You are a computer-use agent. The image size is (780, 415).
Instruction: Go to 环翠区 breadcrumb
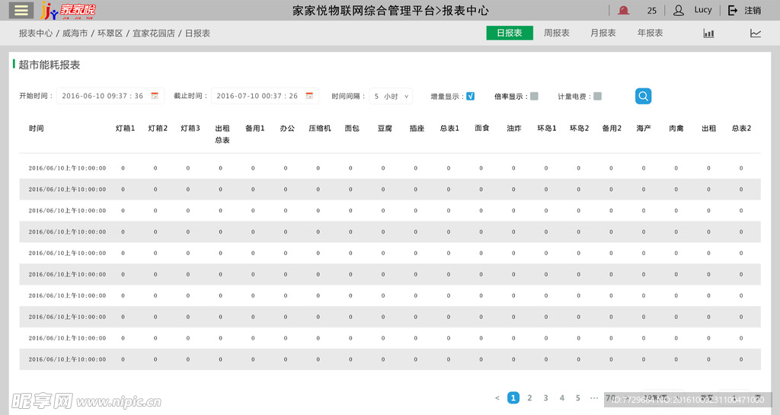pos(110,34)
